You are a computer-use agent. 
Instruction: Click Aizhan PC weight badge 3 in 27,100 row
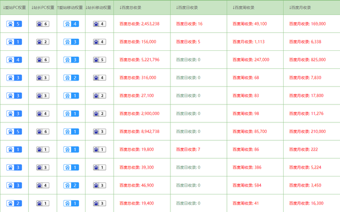tap(14, 95)
